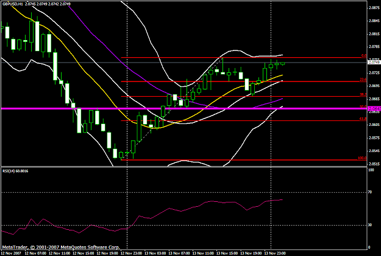Click price axis value 2.0575
381x256 pixels.
374,137
